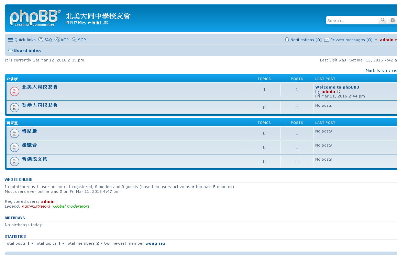
Task: Click the unread forum icon for 北美大同校友會
Action: point(14,91)
